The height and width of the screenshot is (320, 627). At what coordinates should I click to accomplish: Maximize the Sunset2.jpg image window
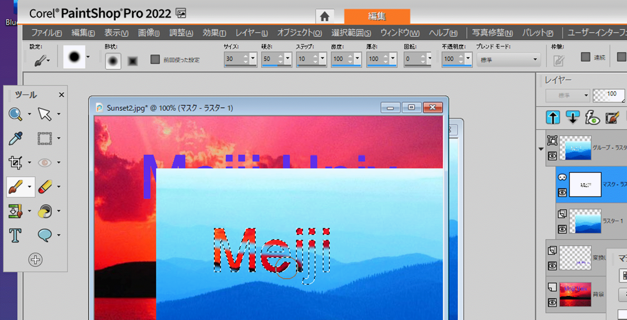coord(411,107)
